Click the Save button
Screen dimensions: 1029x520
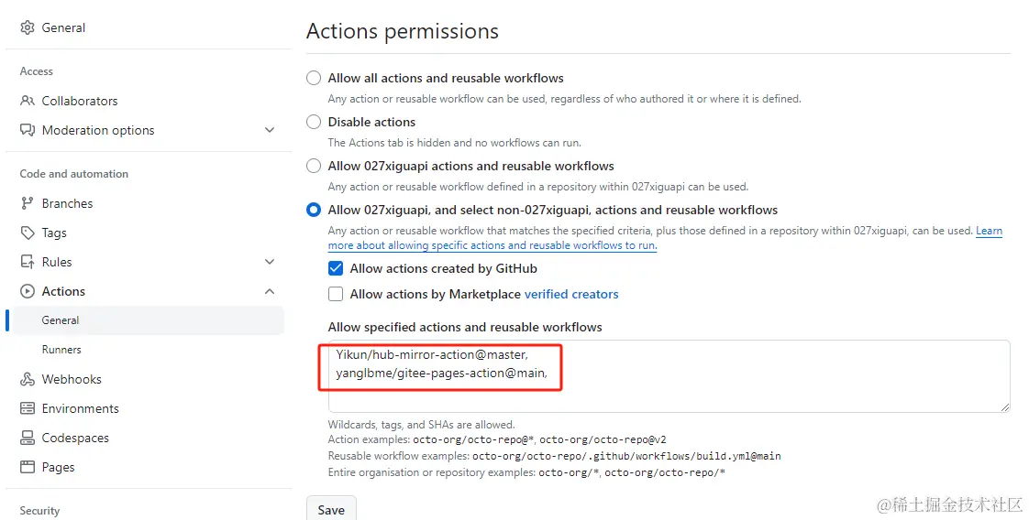coord(331,509)
